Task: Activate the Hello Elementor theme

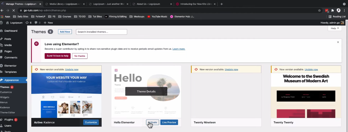Action: tap(152, 122)
